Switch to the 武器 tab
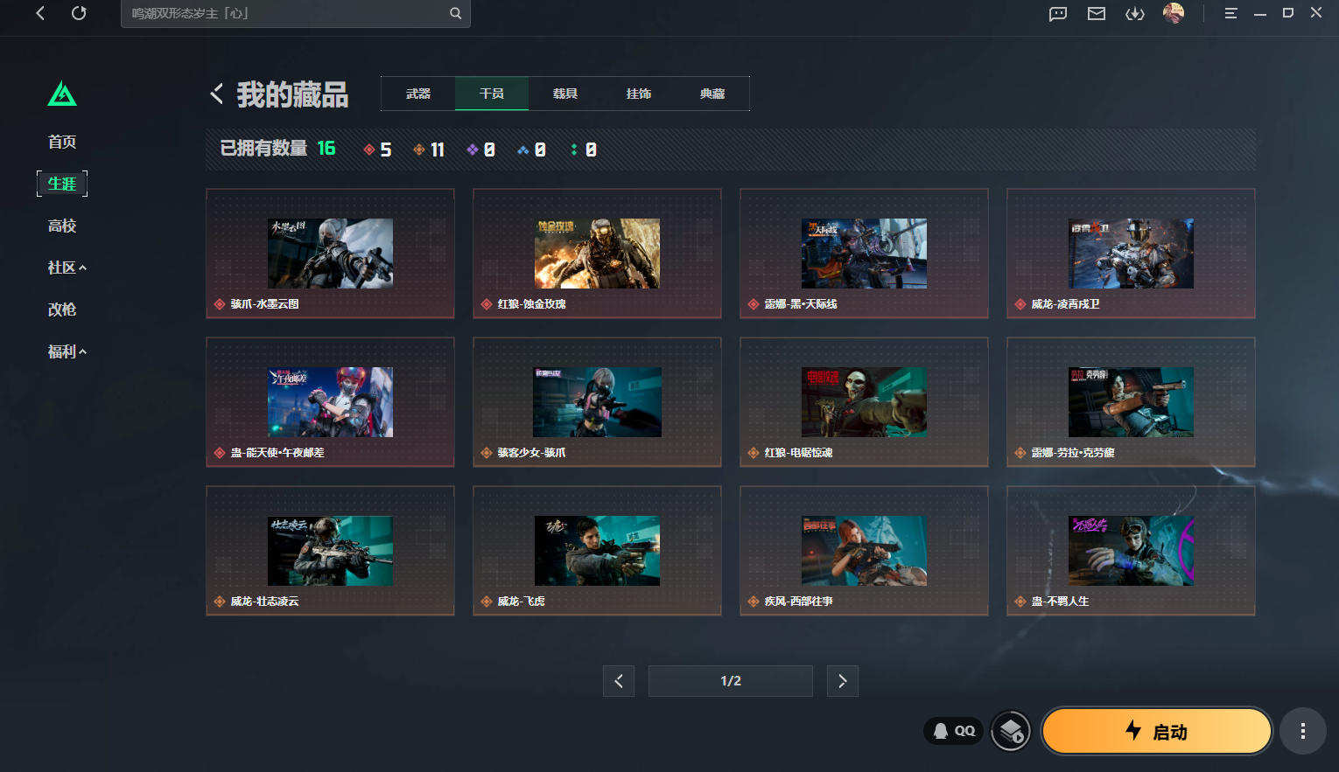This screenshot has height=772, width=1339. tap(418, 94)
